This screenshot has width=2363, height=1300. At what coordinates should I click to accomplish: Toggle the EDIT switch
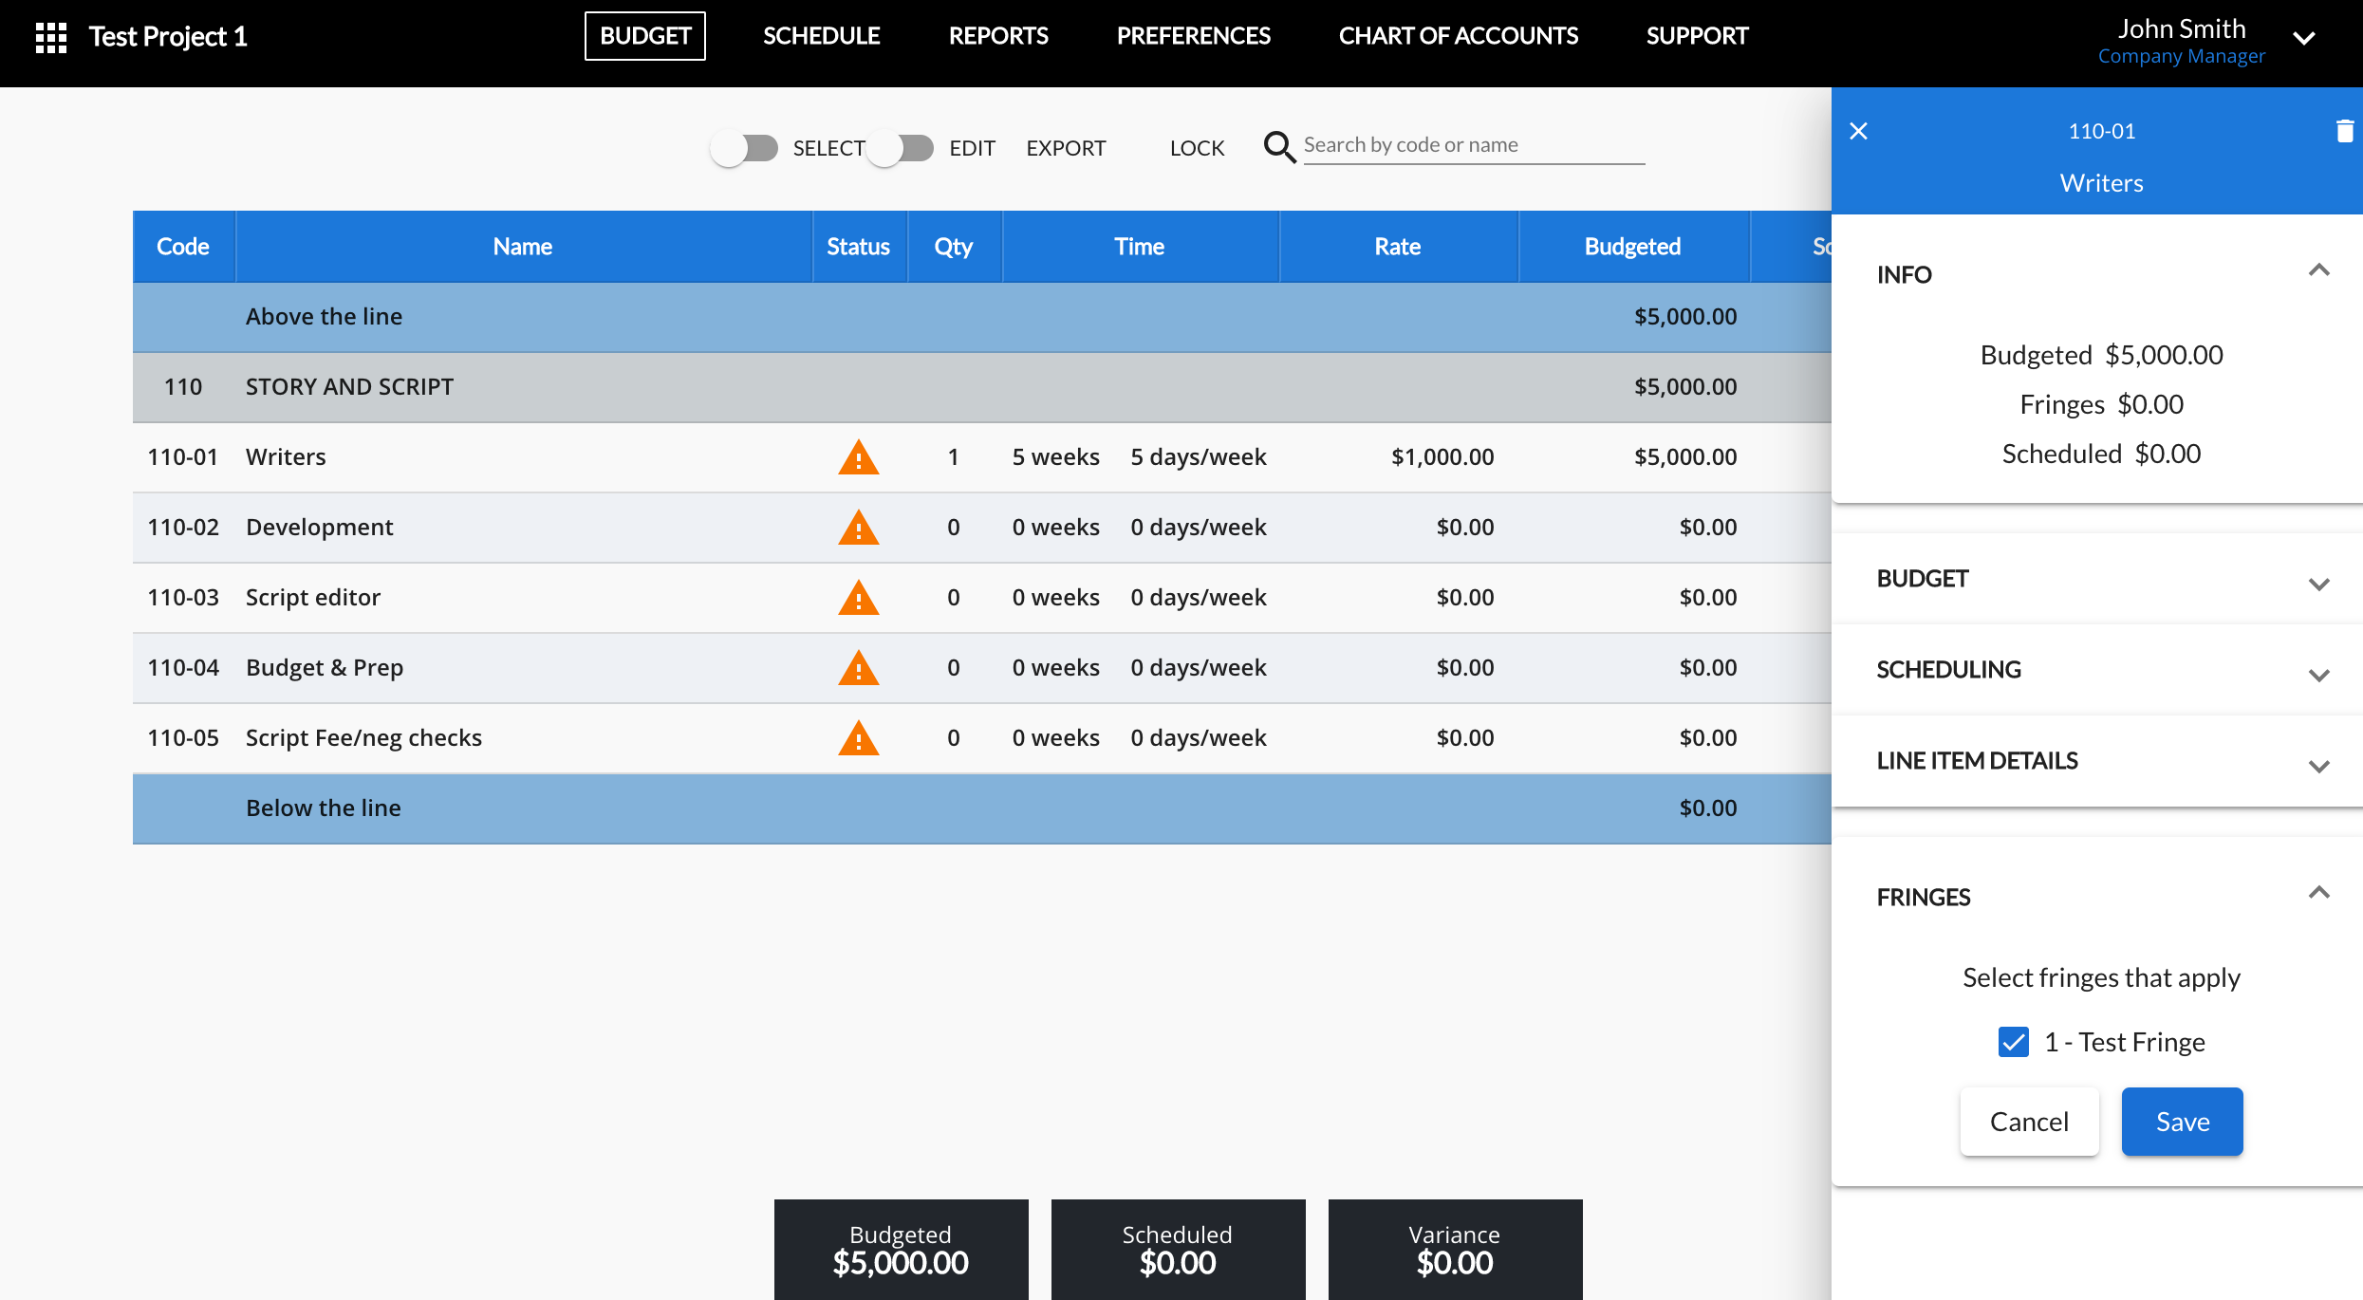tap(901, 148)
